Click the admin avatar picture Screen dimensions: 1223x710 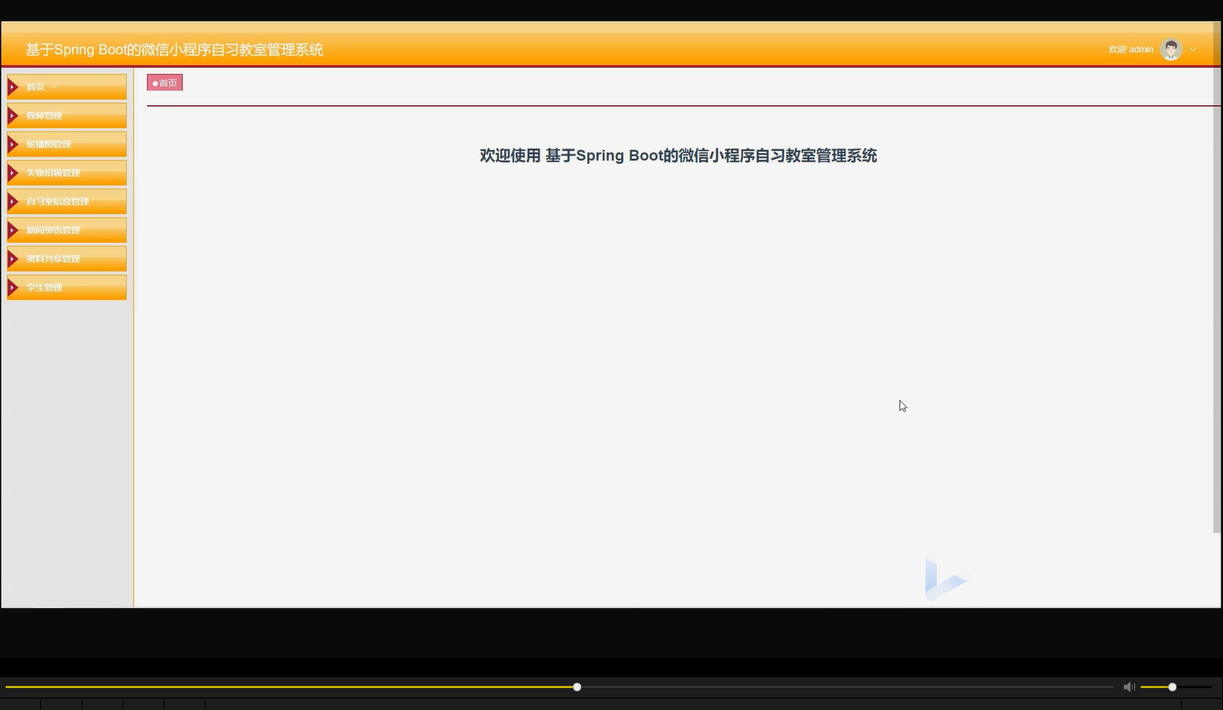pyautogui.click(x=1171, y=49)
